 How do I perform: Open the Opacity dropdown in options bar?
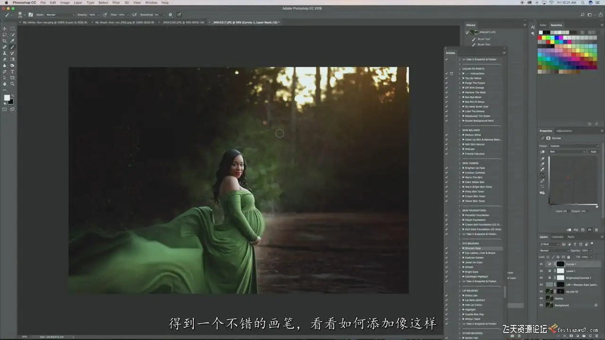pyautogui.click(x=99, y=15)
